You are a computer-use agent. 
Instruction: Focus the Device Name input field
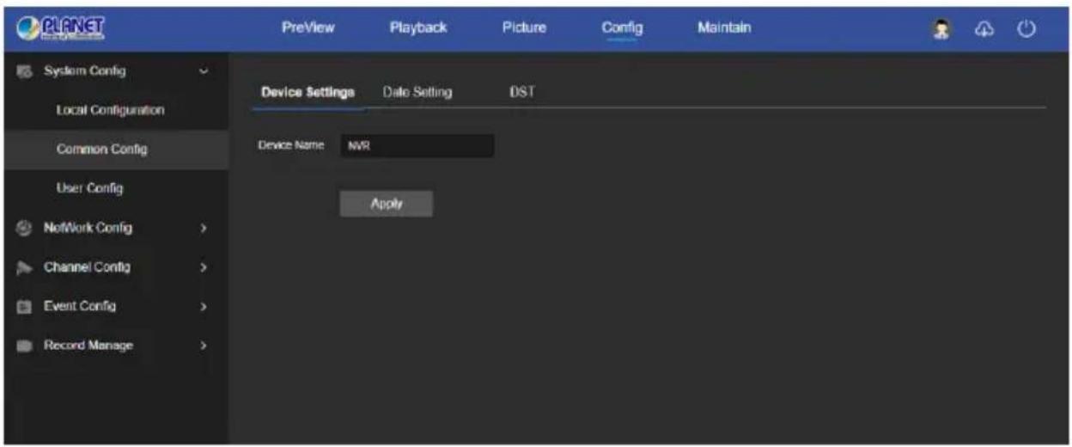[417, 146]
